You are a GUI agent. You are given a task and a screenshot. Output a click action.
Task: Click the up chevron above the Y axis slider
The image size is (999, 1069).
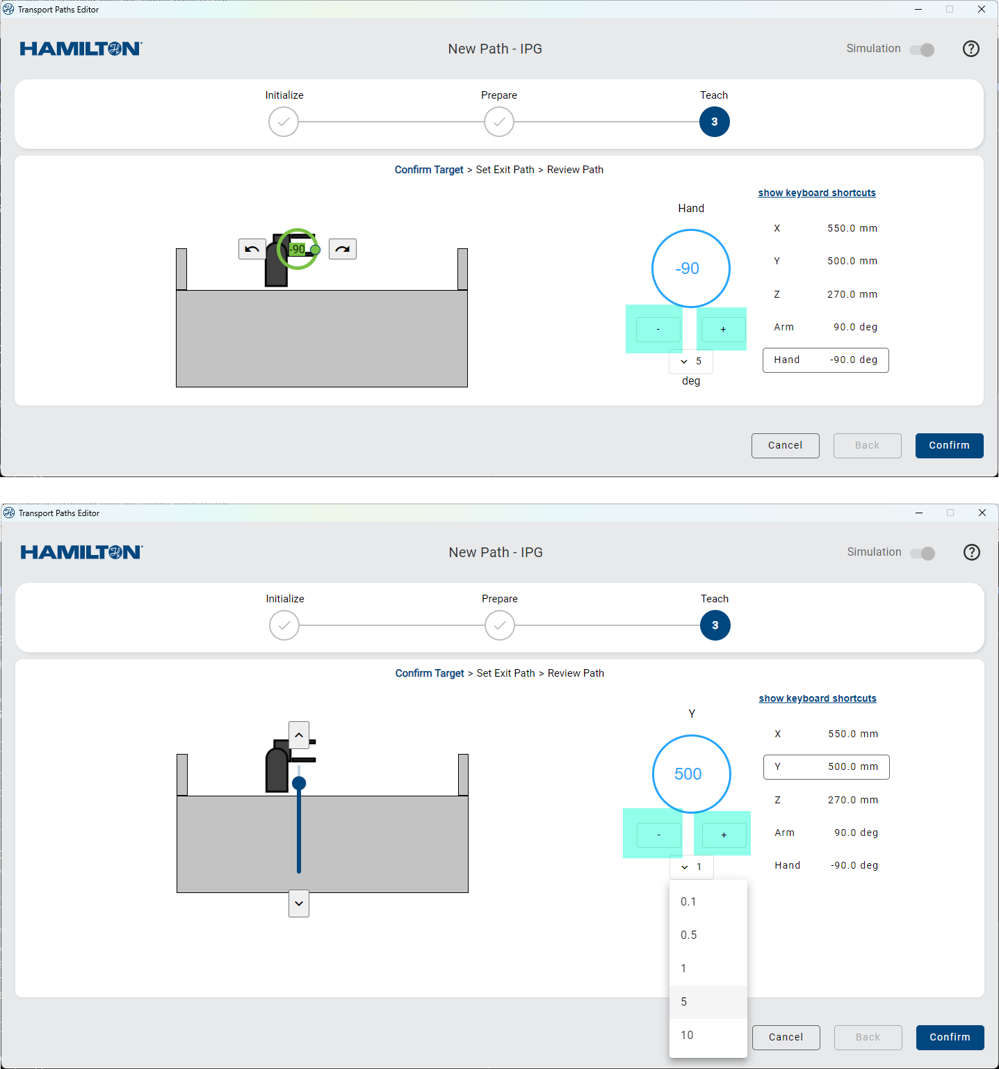point(299,734)
